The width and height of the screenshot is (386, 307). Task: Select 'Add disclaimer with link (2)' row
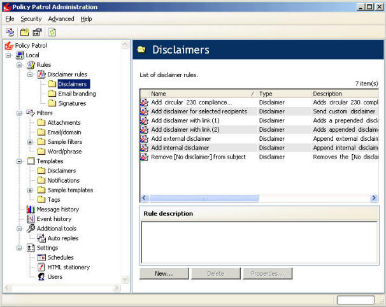tap(259, 130)
